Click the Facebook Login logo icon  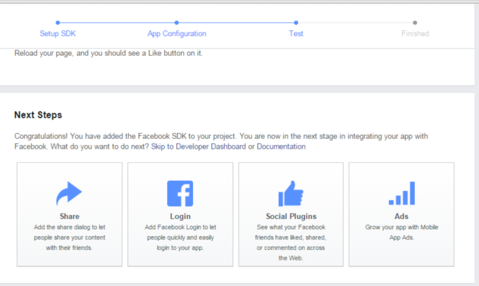[180, 194]
